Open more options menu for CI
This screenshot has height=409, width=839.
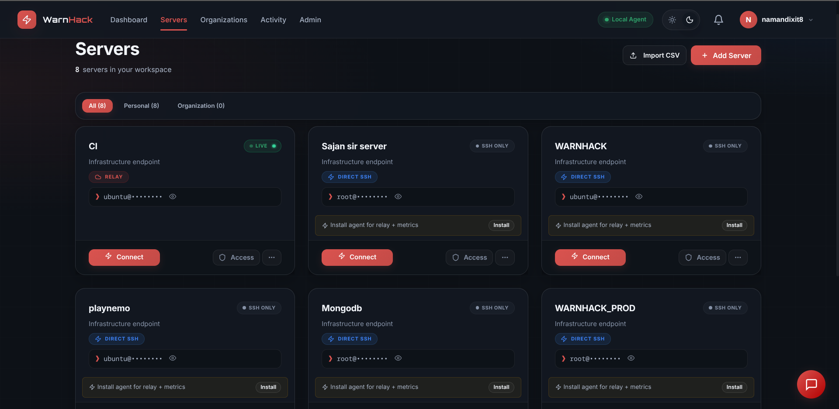272,258
